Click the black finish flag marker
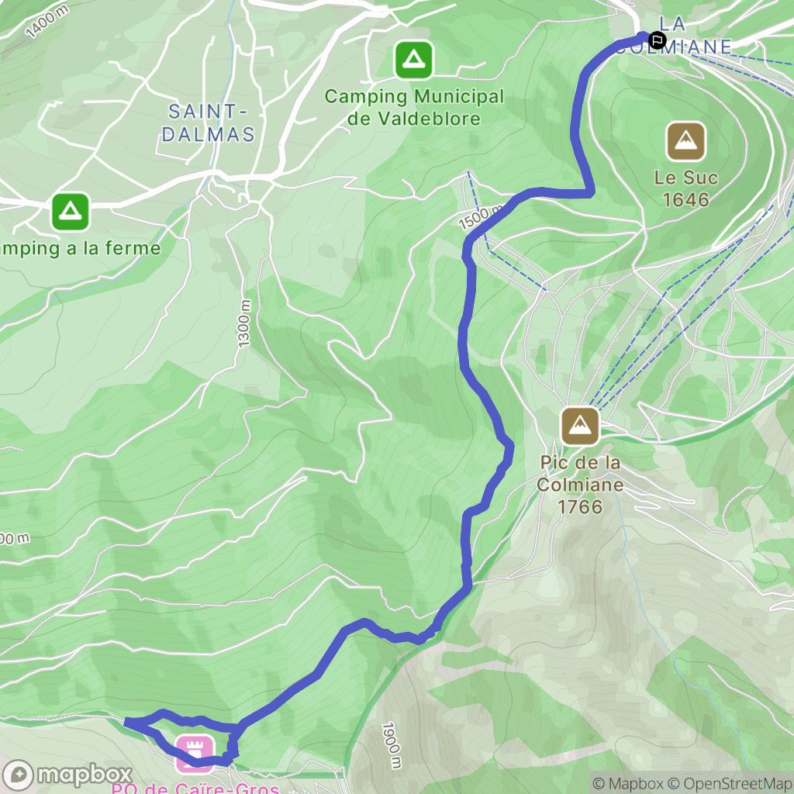 (x=658, y=40)
